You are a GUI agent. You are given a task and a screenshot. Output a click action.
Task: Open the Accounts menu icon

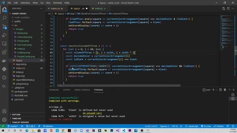point(4,111)
